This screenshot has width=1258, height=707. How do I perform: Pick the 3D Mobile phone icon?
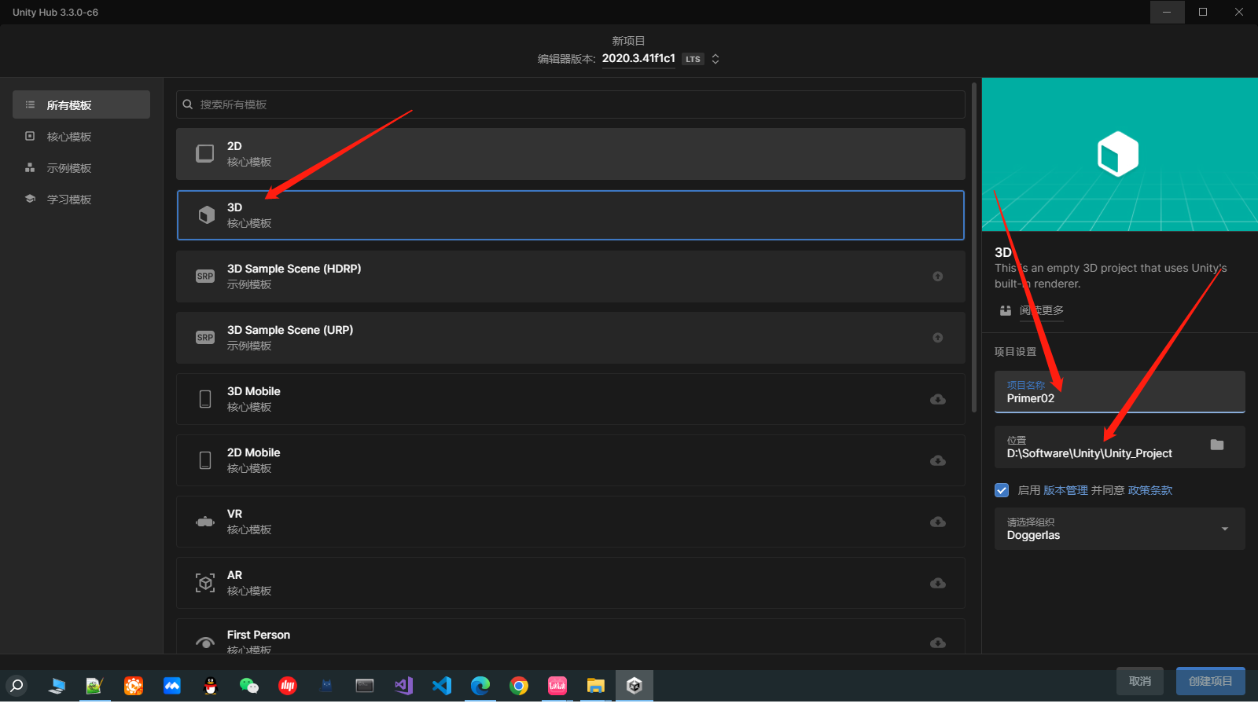[205, 399]
